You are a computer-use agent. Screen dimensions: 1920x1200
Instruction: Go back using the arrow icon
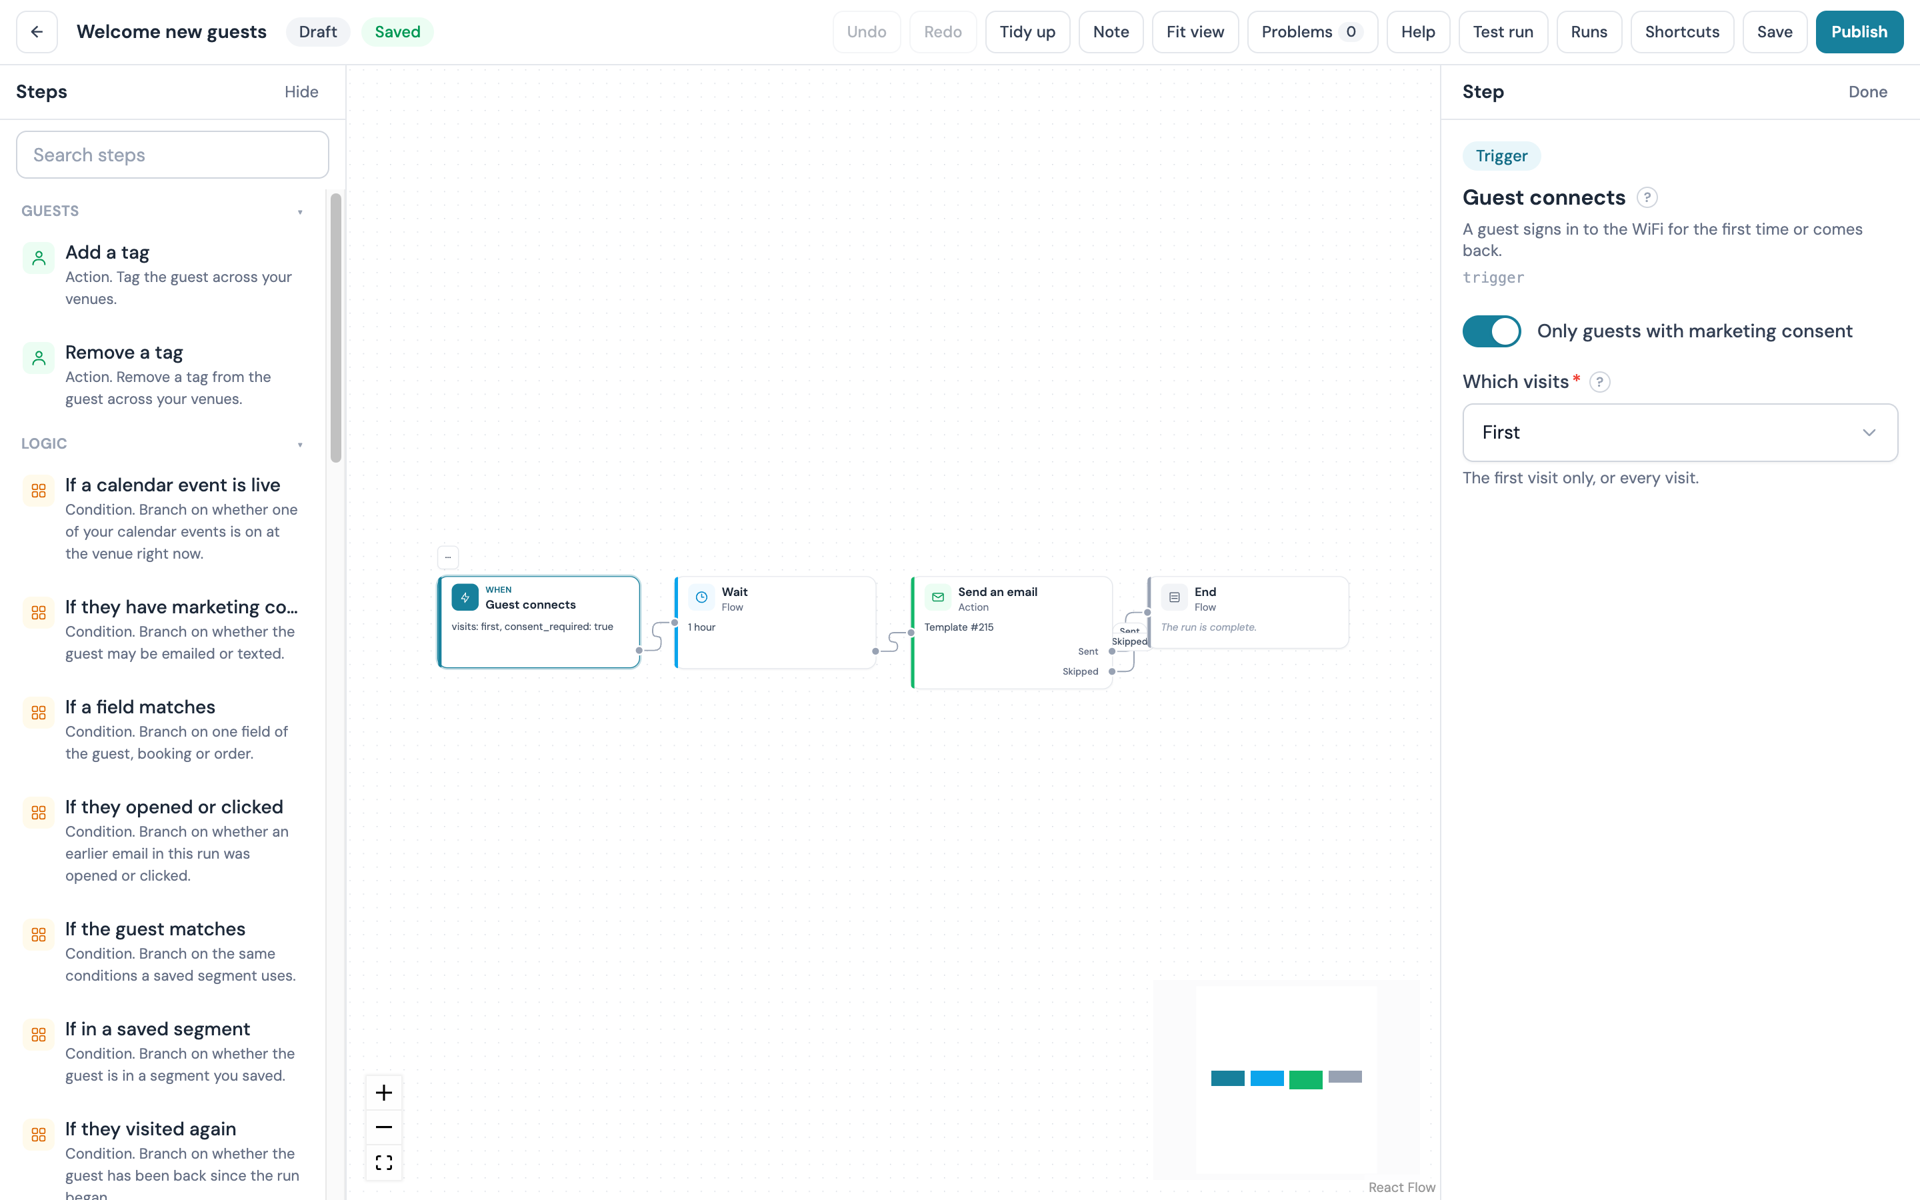(37, 32)
